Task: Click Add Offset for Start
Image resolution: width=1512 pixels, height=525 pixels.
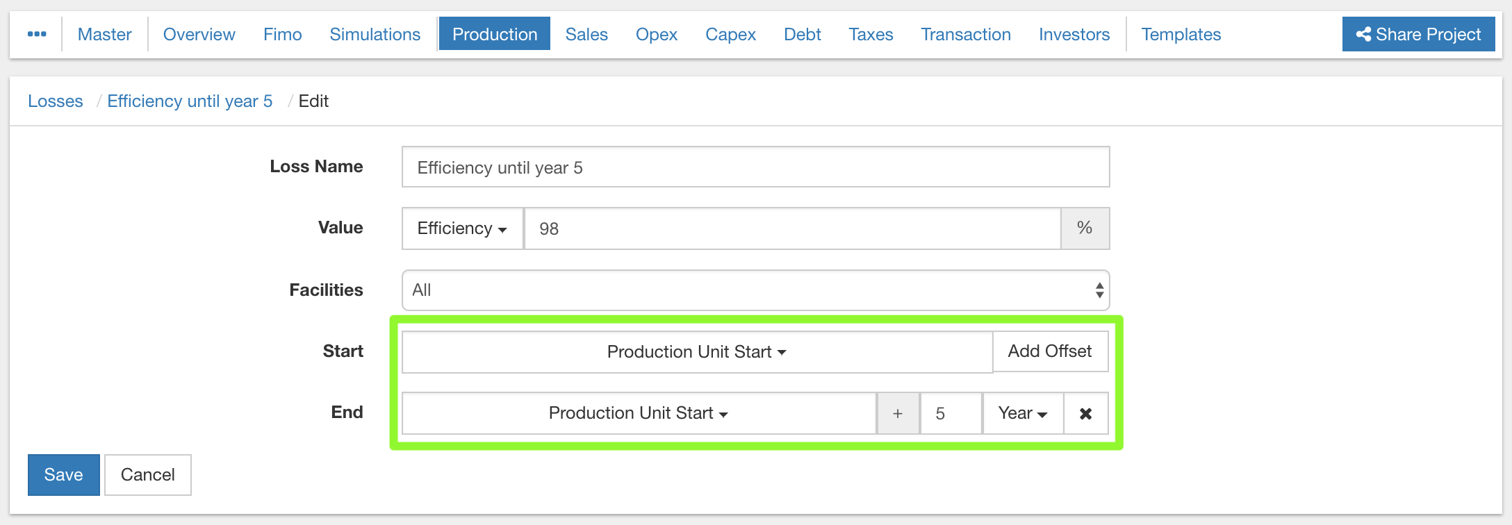Action: pos(1049,351)
